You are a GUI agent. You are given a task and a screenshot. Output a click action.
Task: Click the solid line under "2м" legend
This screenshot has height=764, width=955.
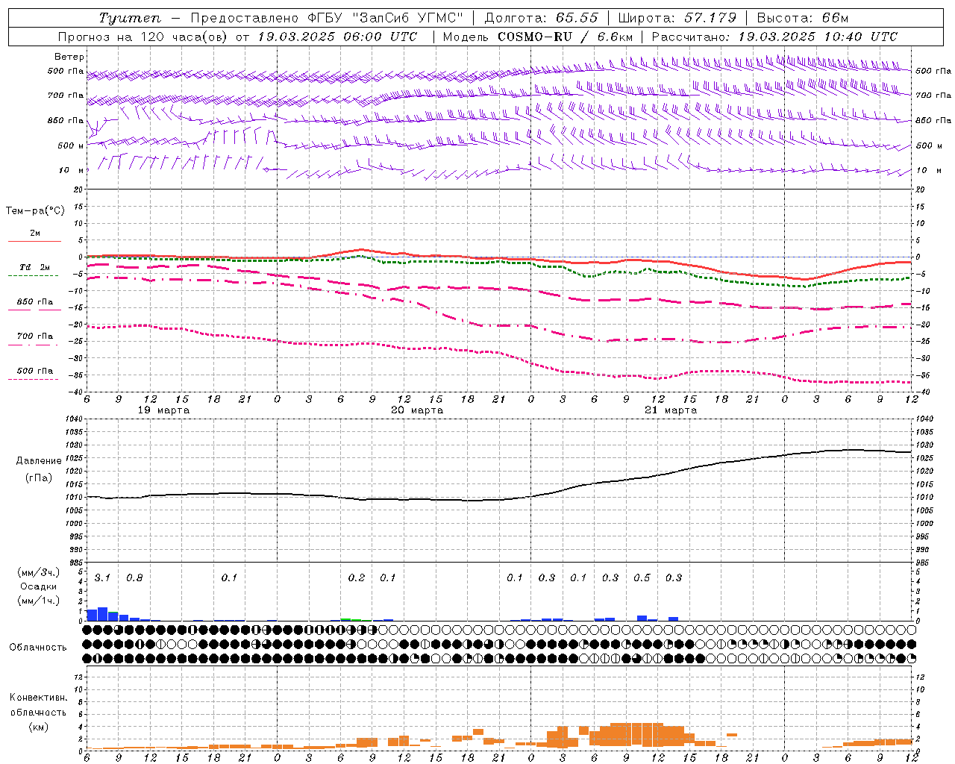click(34, 242)
